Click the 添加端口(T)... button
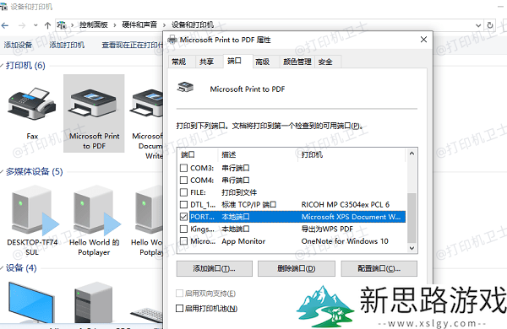 click(215, 268)
